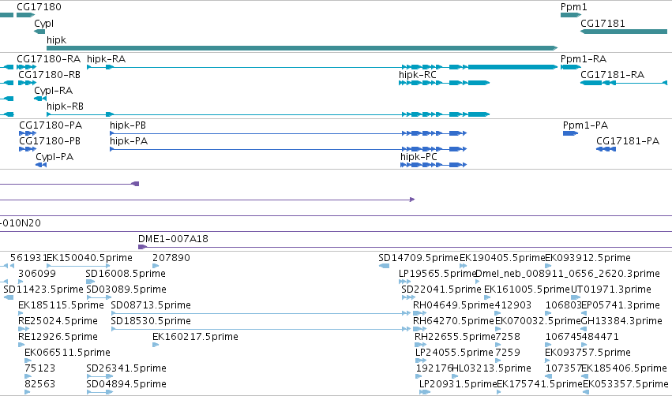672x396 pixels.
Task: Click the SD14709.5prime EST glyph
Action: pyautogui.click(x=384, y=266)
